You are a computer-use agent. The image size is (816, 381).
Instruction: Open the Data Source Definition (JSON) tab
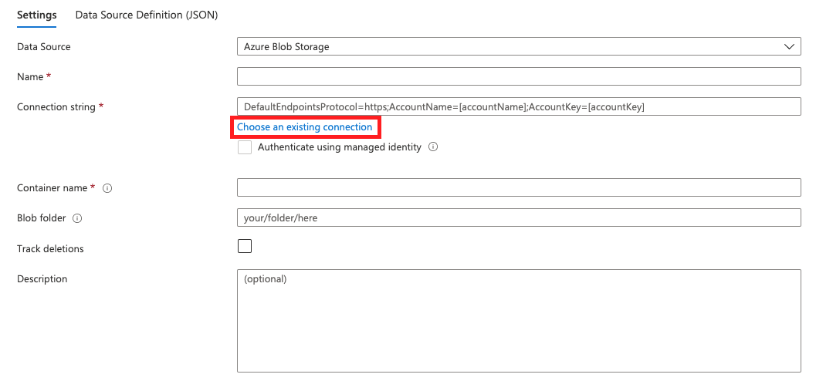146,15
